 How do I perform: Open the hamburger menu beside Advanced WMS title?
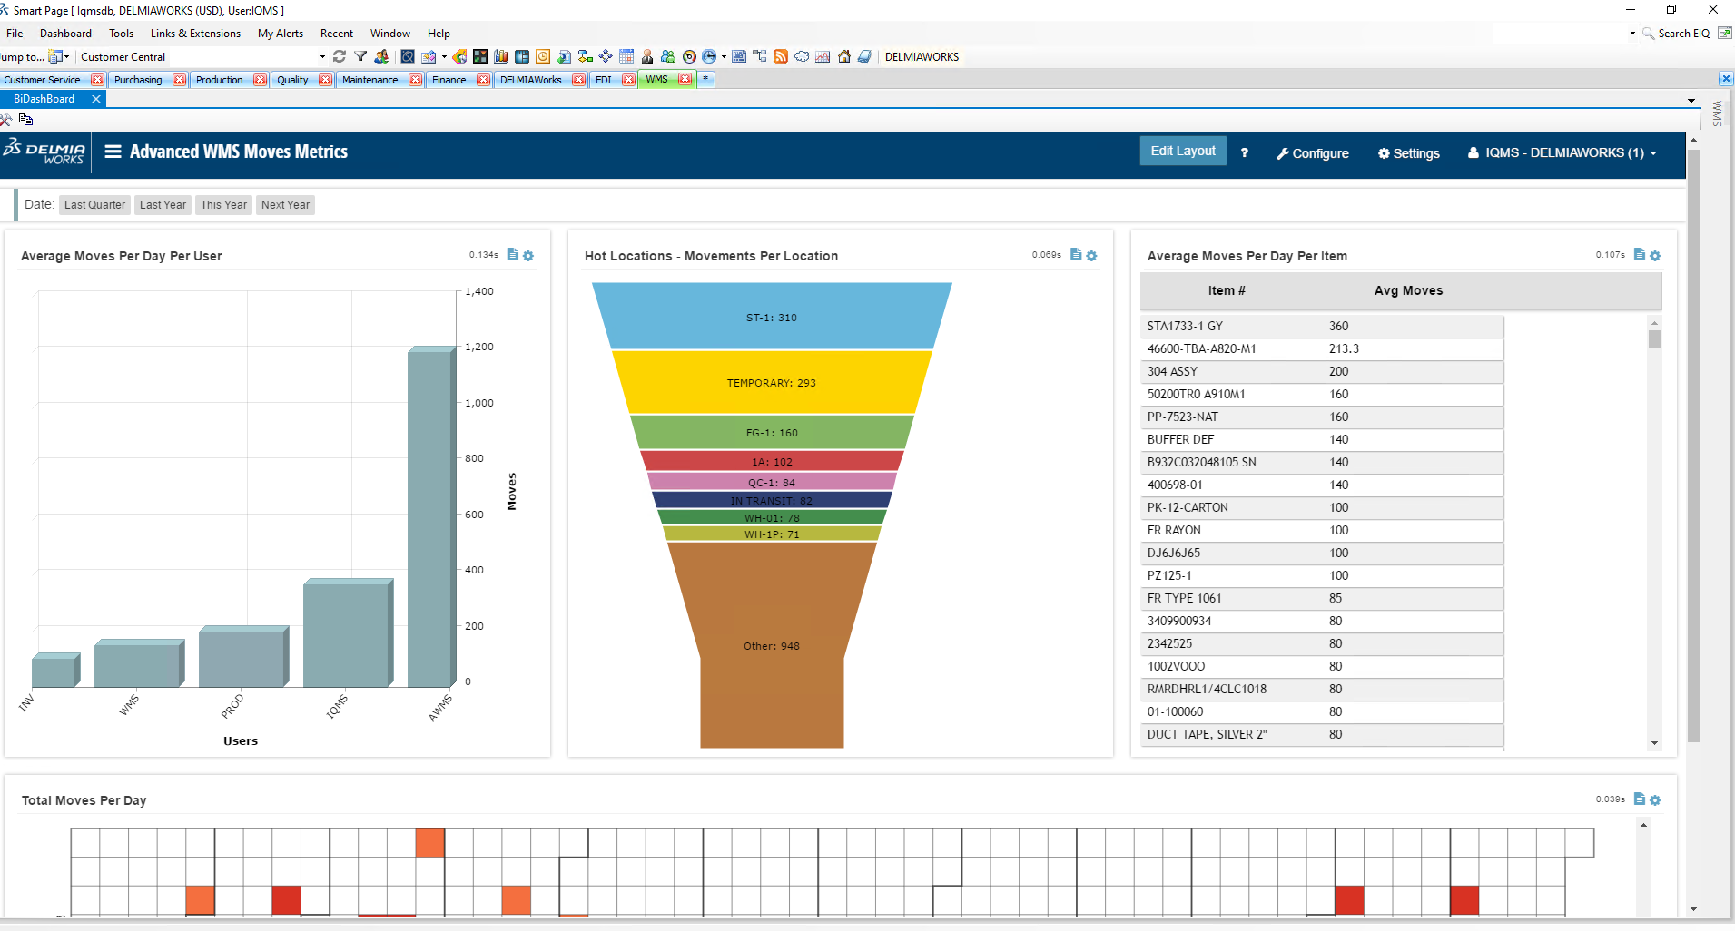tap(113, 152)
